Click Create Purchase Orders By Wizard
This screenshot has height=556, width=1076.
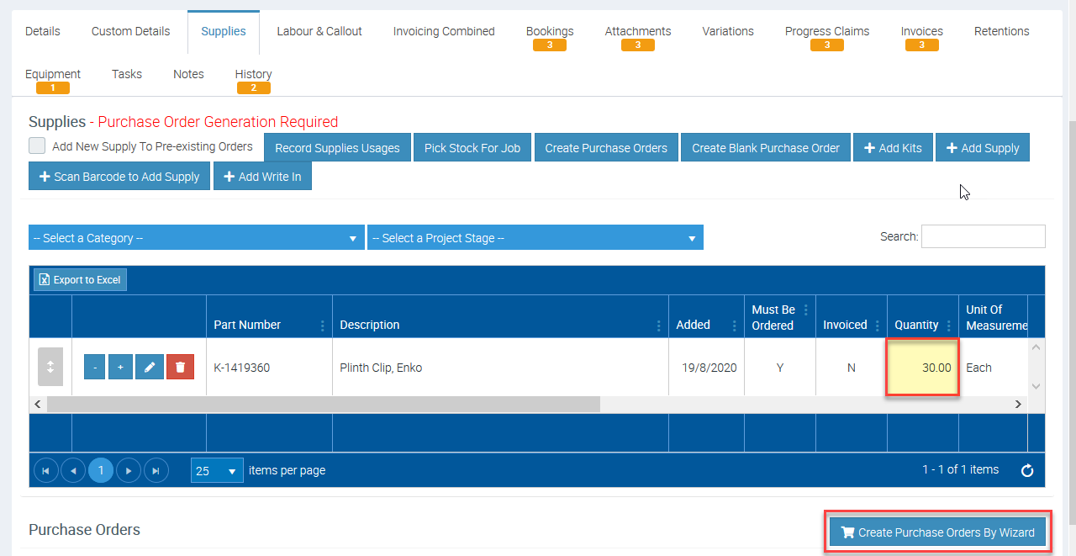click(x=937, y=532)
